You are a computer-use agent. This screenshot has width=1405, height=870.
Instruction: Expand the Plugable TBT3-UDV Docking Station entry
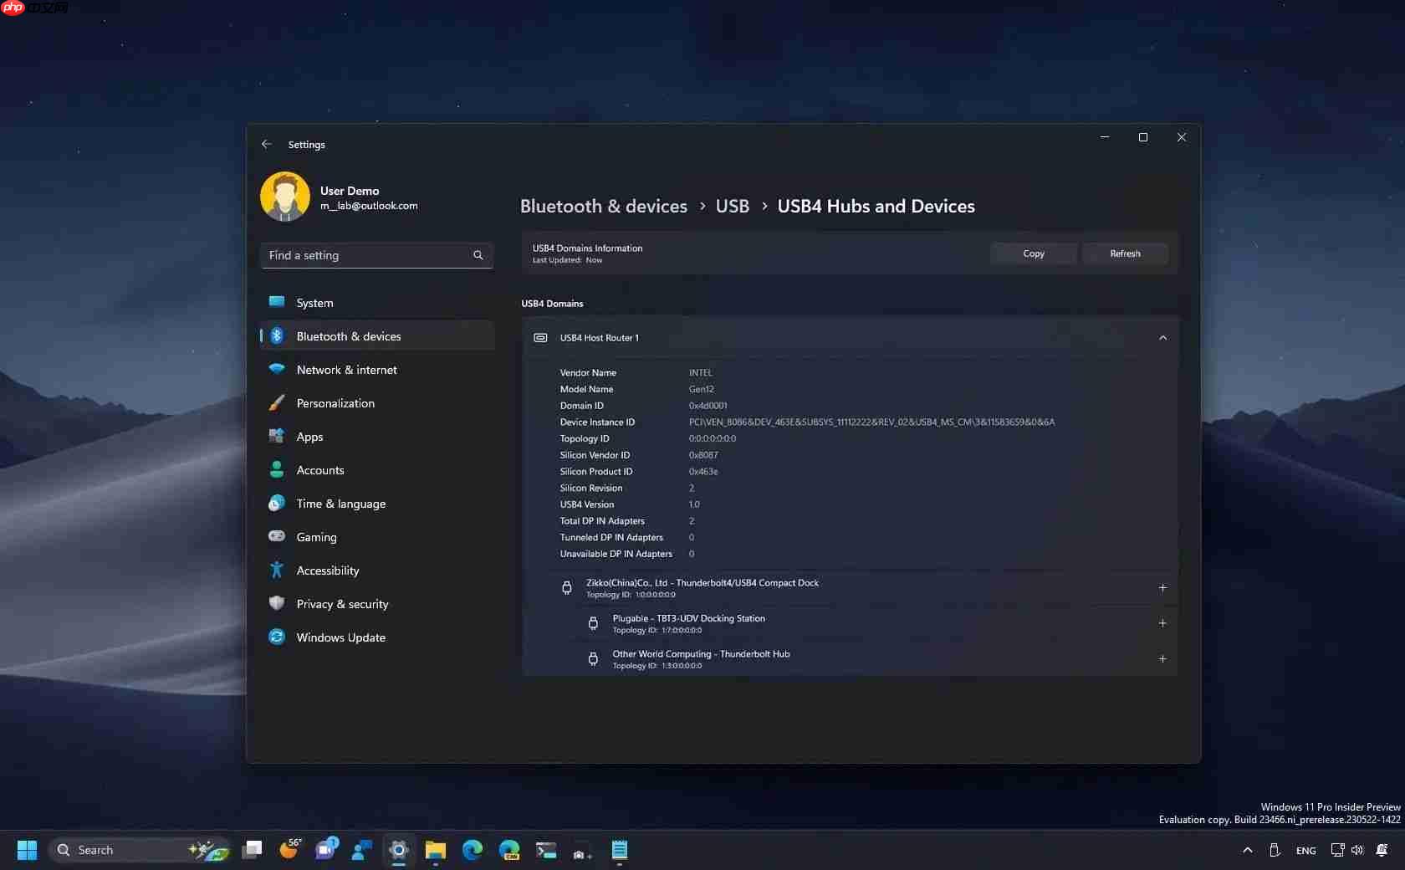[1162, 623]
